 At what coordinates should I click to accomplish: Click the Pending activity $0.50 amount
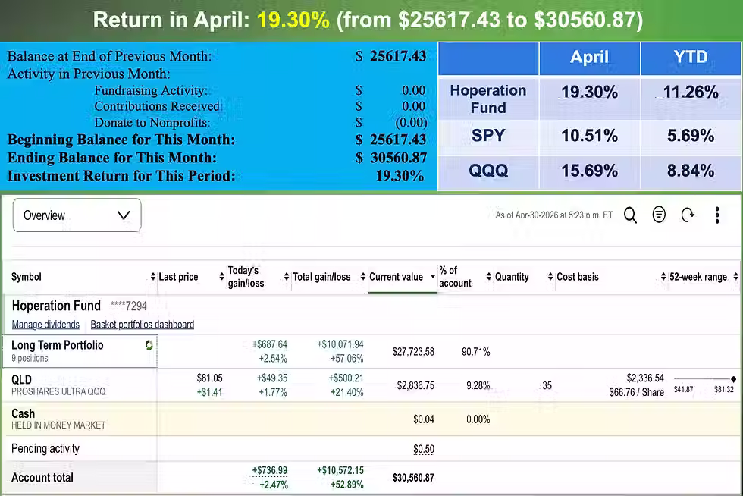[424, 449]
